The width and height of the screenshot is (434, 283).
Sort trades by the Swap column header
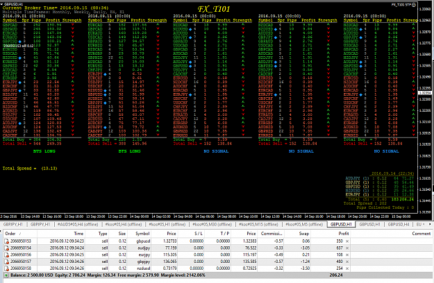click(x=298, y=234)
